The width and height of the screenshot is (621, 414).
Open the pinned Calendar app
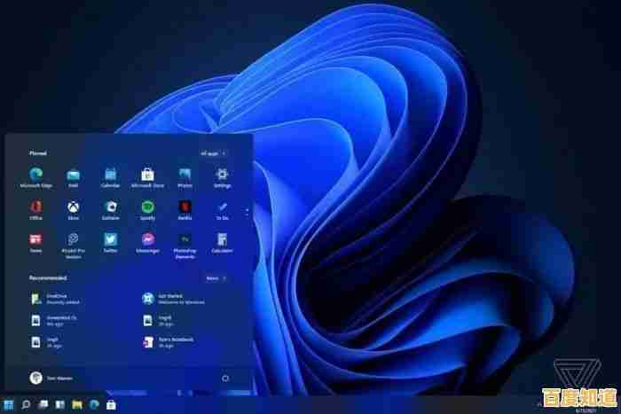[110, 176]
